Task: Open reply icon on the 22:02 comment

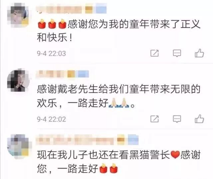Action: (177, 119)
